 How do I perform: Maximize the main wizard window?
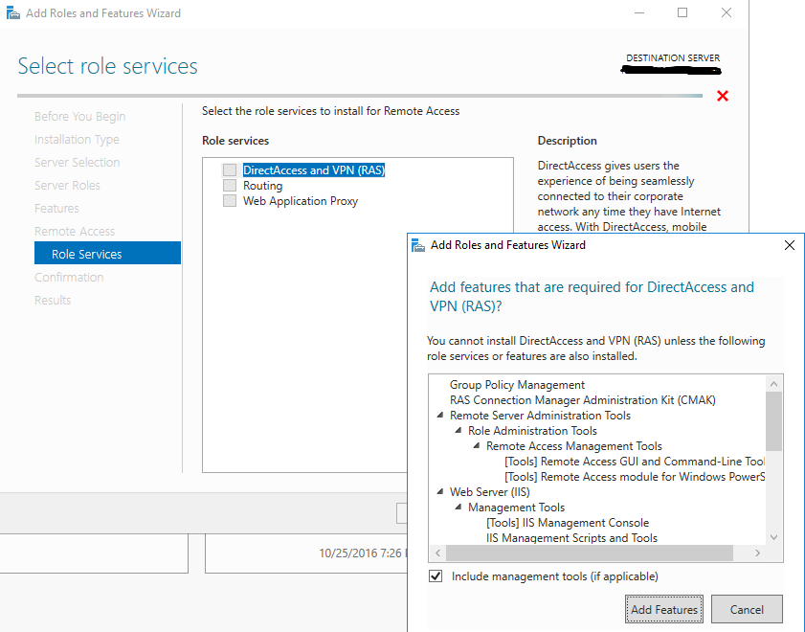(682, 12)
